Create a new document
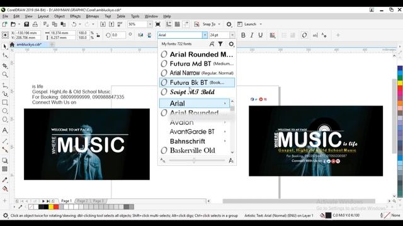Viewport: 403px width, 226px height. click(x=4, y=24)
